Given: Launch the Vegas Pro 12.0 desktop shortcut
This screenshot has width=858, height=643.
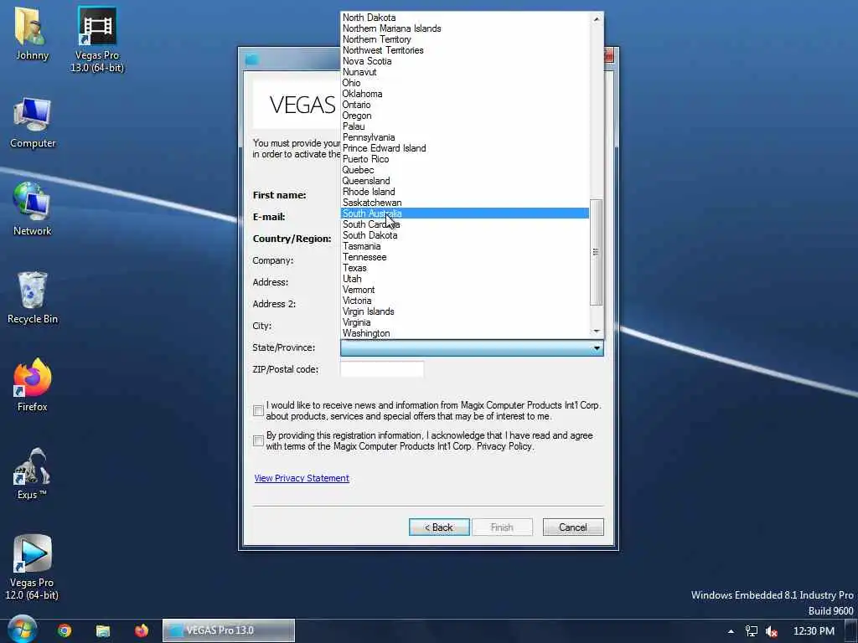Looking at the screenshot, I should 33,567.
